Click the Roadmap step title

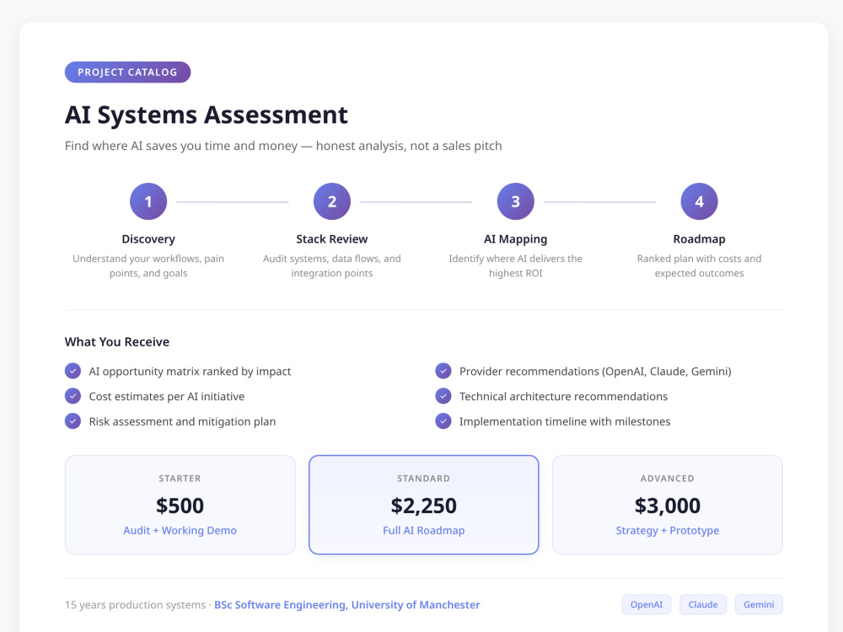tap(699, 239)
